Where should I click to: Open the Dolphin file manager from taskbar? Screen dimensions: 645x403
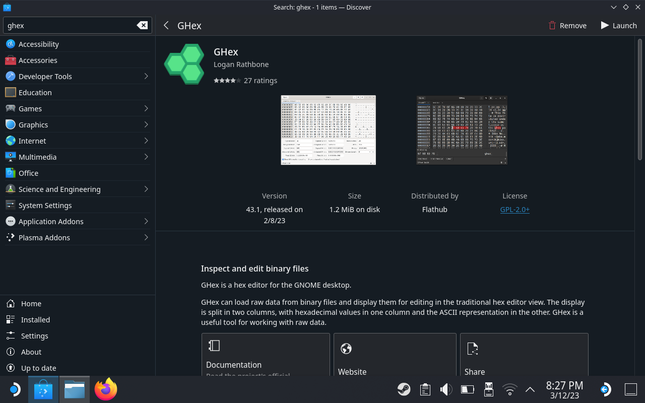pos(75,389)
